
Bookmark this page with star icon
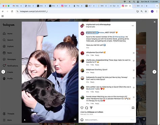coord(146,11)
